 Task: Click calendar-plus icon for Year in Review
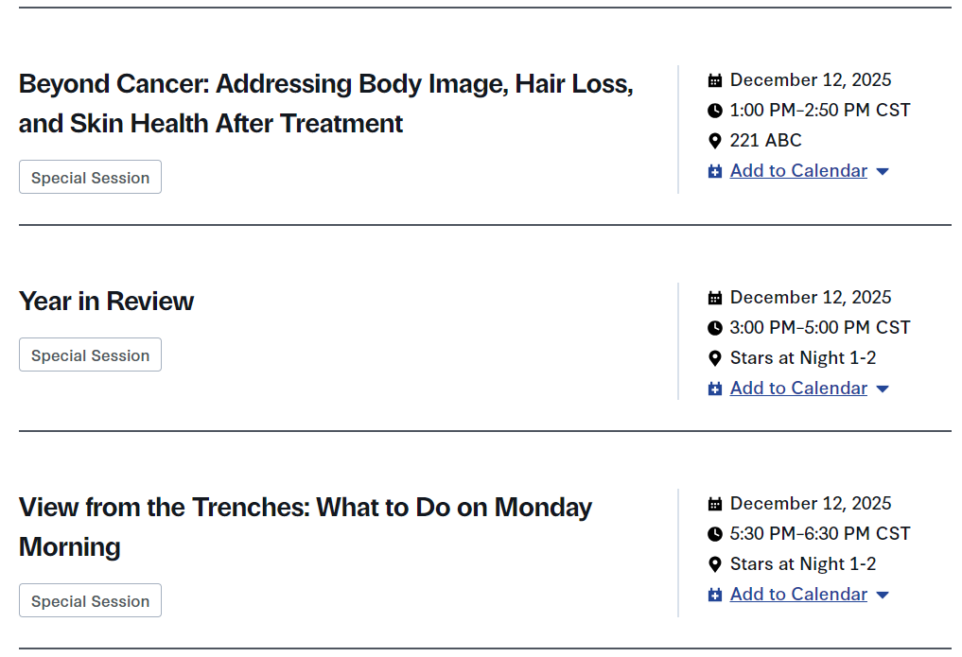(715, 389)
